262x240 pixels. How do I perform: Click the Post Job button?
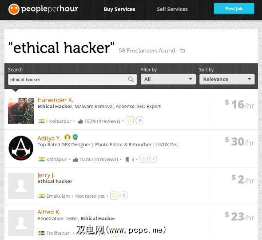click(x=234, y=9)
